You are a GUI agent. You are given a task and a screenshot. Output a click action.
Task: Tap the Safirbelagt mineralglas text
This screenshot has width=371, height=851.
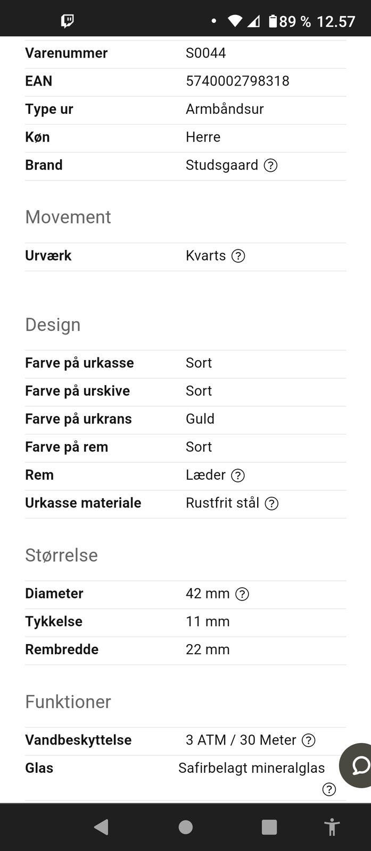(x=251, y=768)
